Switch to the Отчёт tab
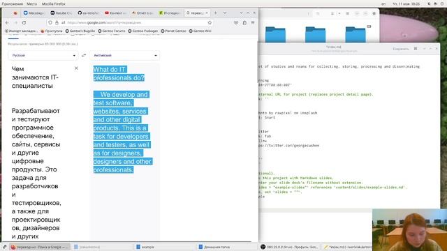Screen dimensions: 447x251 [142, 13]
